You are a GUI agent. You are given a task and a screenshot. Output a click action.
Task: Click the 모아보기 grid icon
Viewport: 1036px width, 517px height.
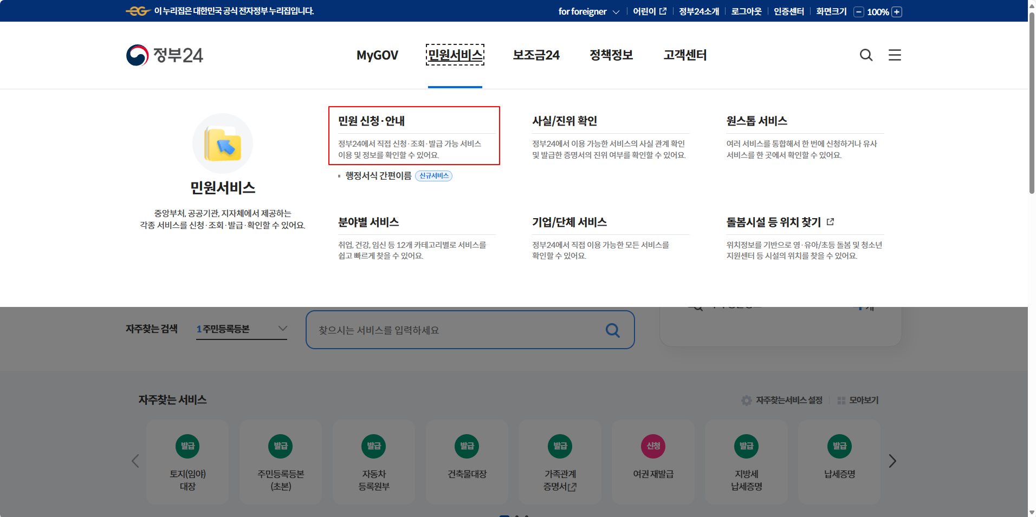click(841, 401)
